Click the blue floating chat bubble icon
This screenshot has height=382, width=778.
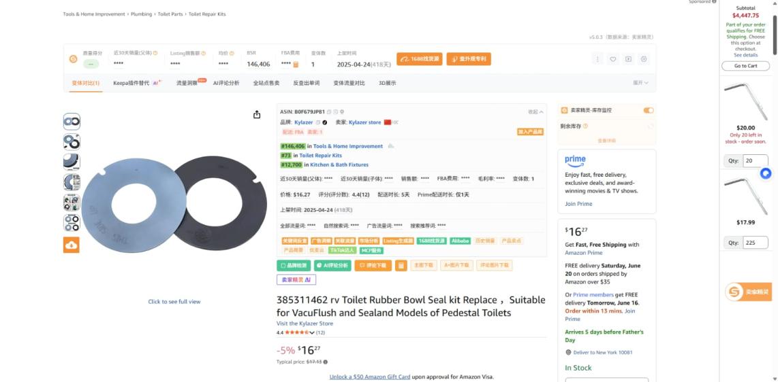tap(766, 174)
